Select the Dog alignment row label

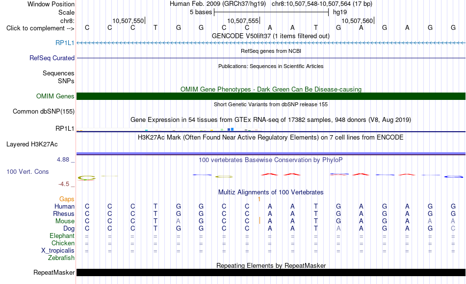(x=69, y=229)
